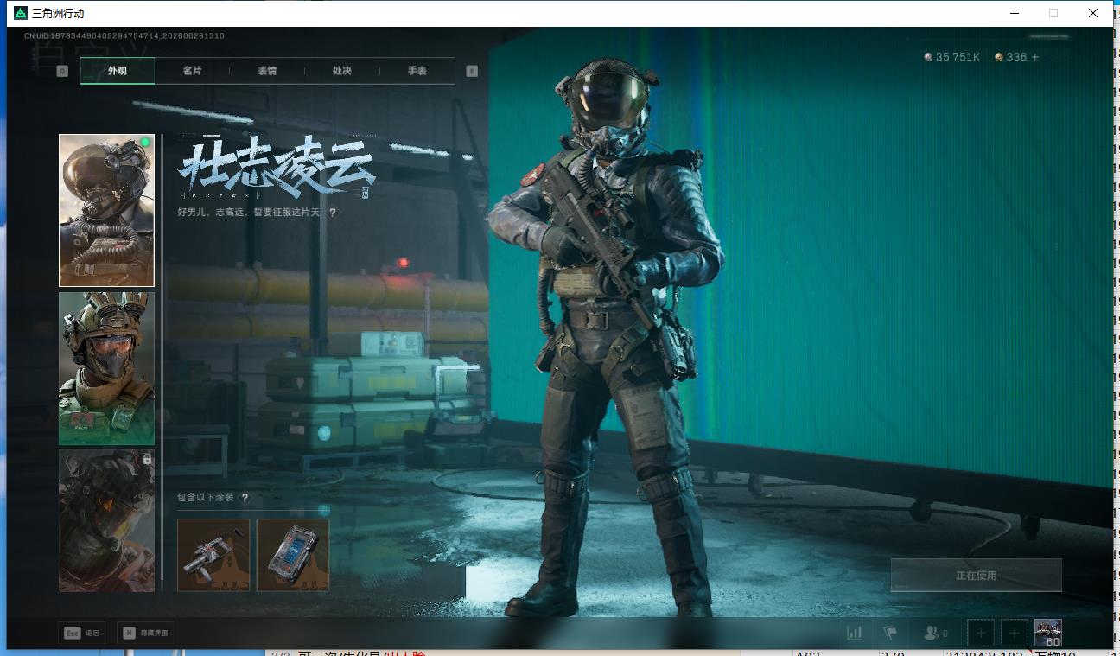Click the Esc 返回 button
Screen dimensions: 1120x656
pyautogui.click(x=83, y=633)
